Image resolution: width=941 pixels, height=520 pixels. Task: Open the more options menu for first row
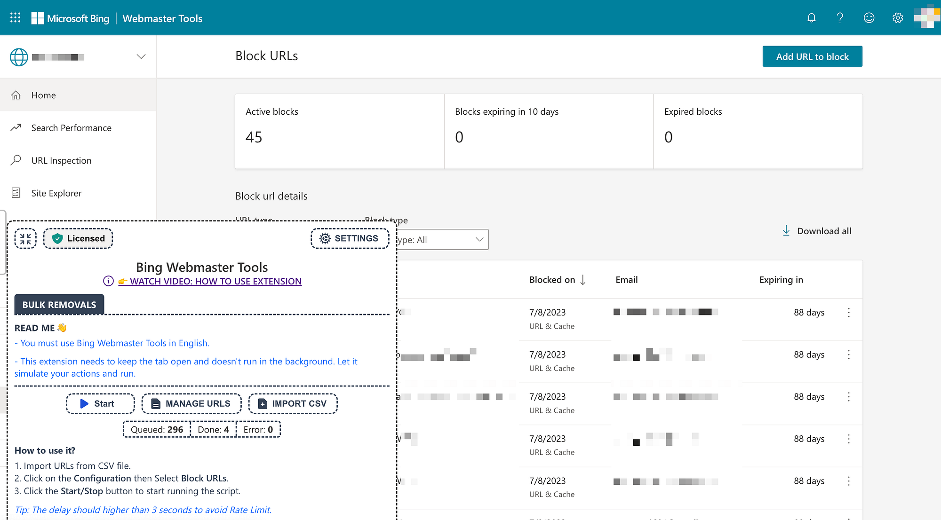coord(849,313)
